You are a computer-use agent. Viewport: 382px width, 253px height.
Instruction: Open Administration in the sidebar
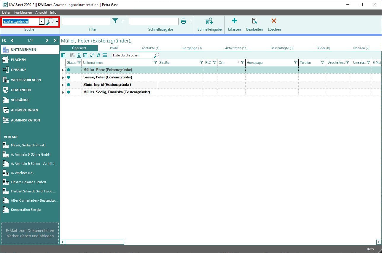tap(30, 120)
